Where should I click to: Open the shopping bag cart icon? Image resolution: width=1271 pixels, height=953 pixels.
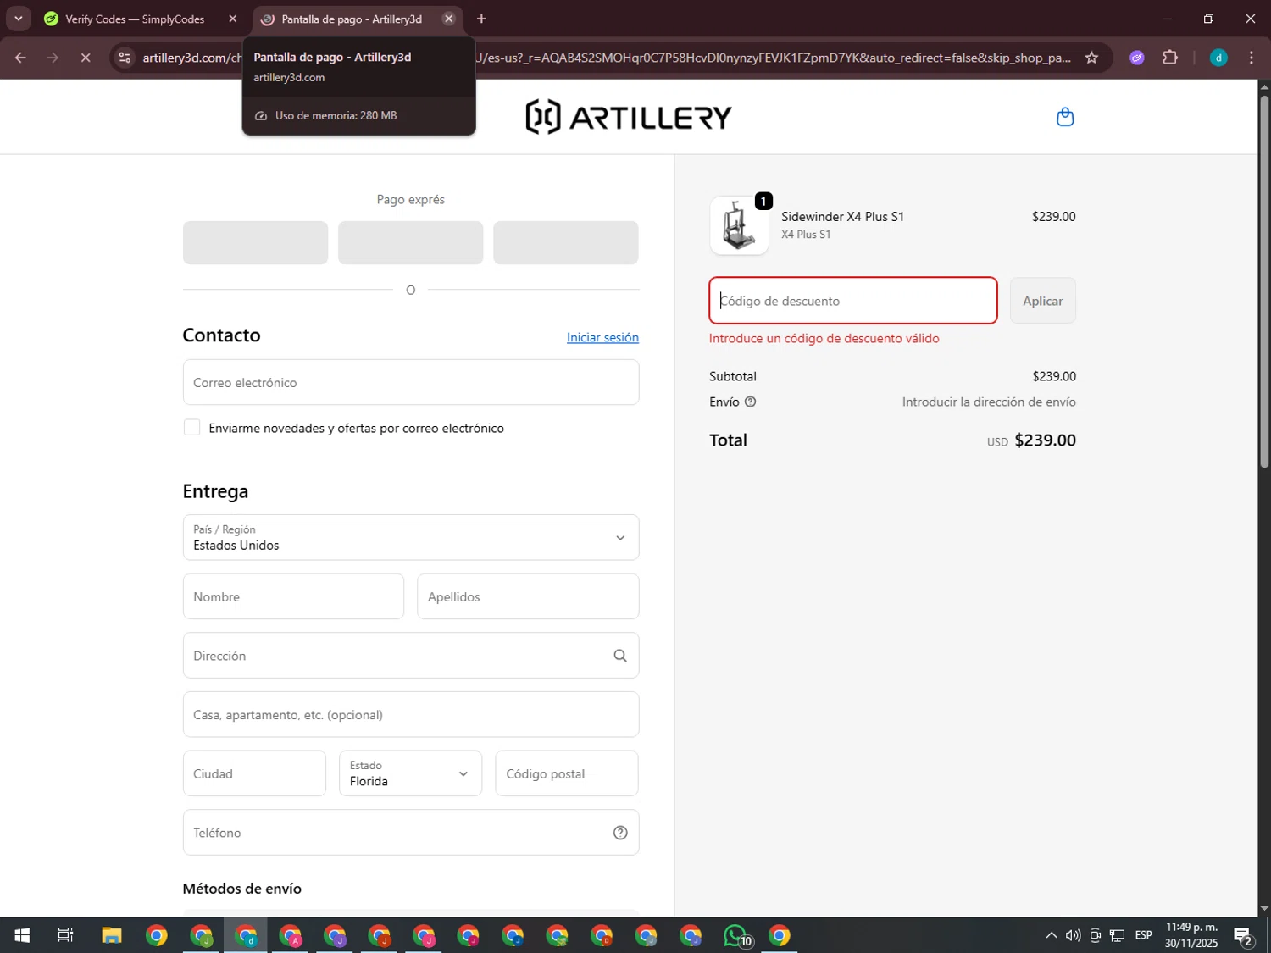[x=1065, y=117]
